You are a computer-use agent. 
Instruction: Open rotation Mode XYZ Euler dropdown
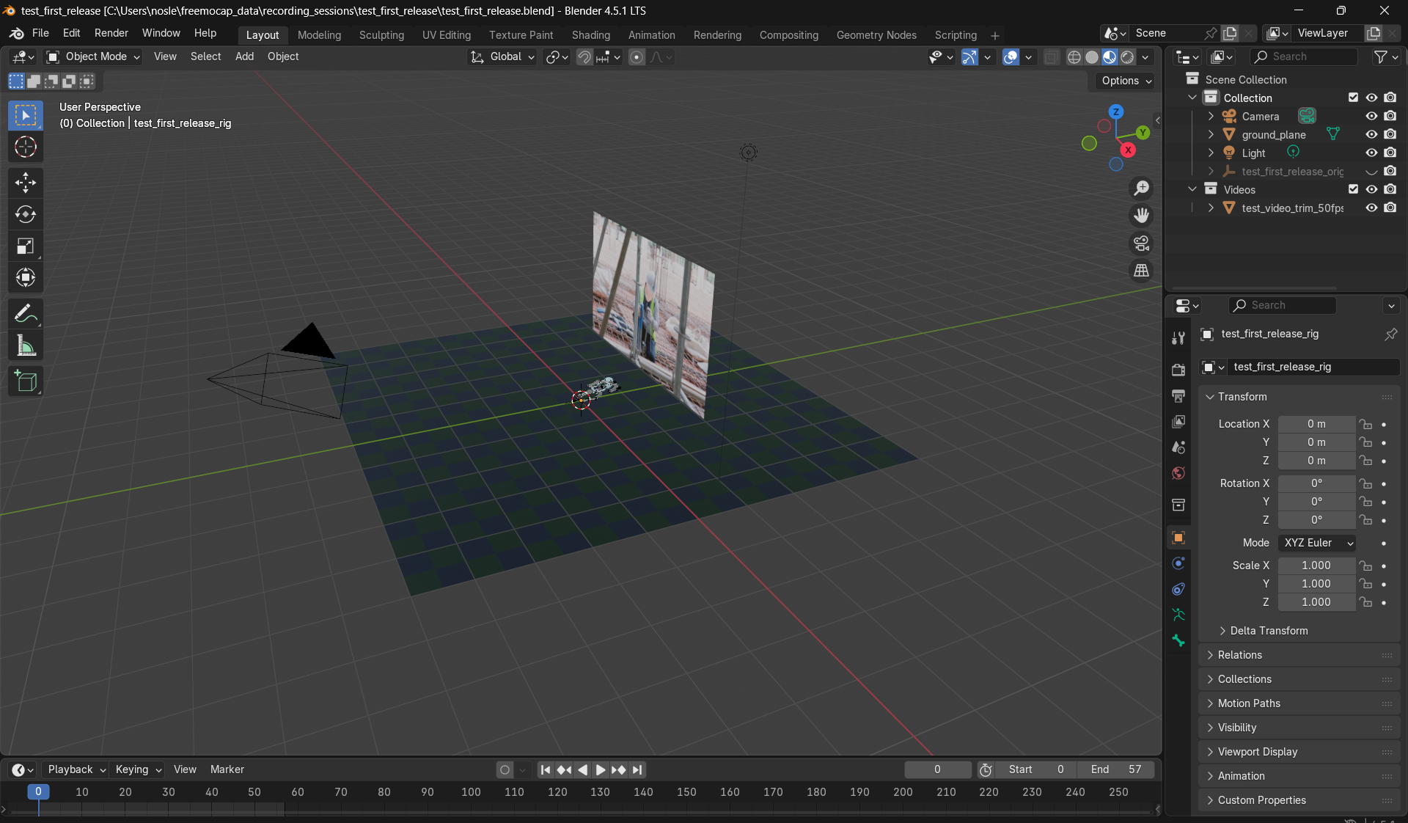[x=1317, y=543]
